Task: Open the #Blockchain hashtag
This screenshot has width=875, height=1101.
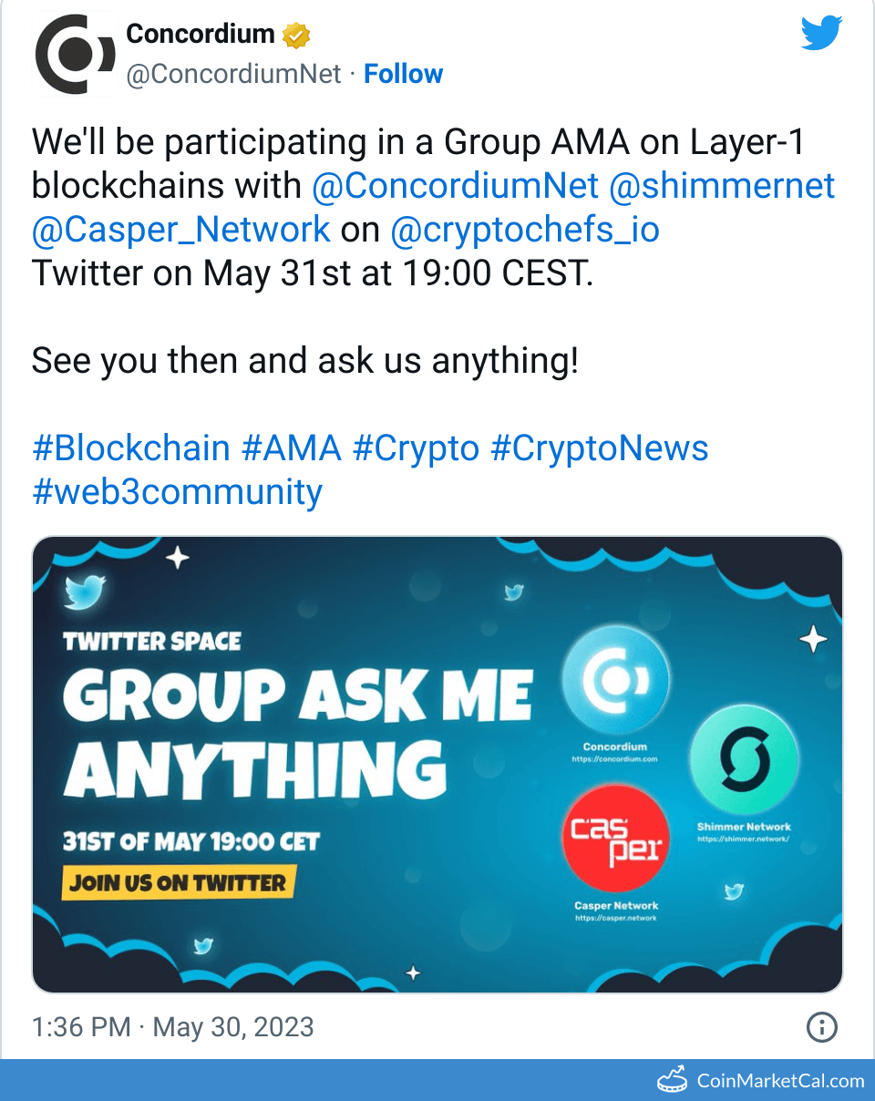Action: (131, 448)
